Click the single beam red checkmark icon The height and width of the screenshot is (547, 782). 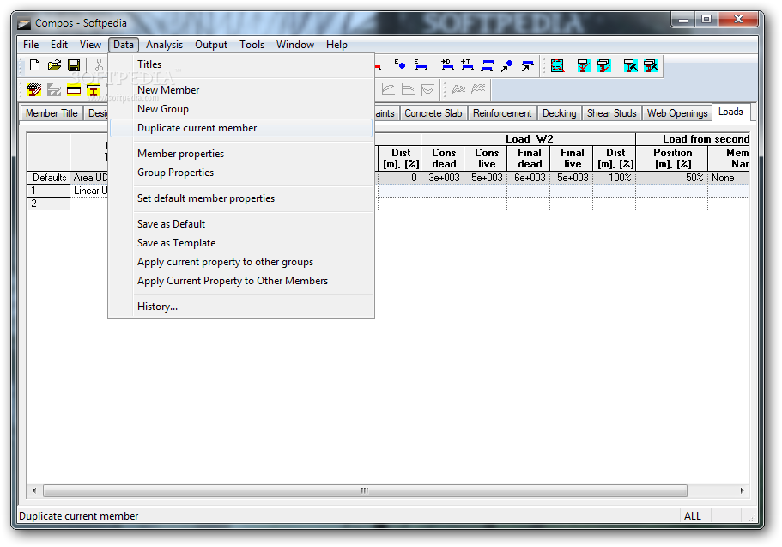[584, 65]
